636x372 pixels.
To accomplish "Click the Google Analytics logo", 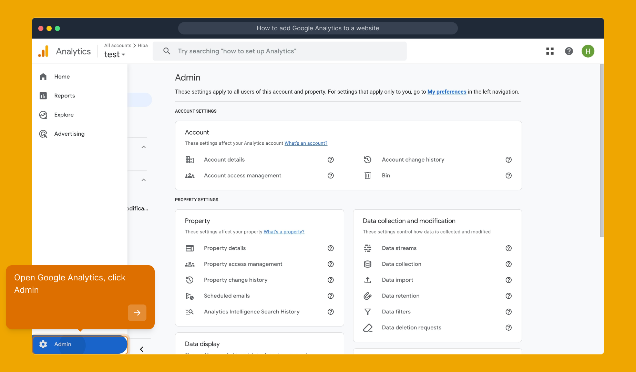I will 43,51.
